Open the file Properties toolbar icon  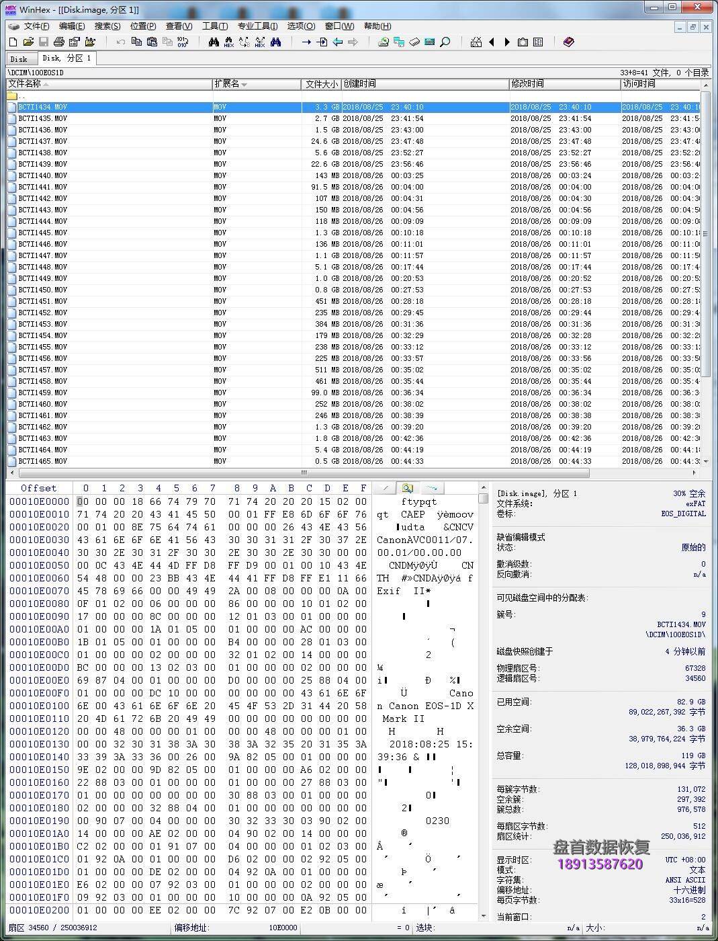click(74, 42)
